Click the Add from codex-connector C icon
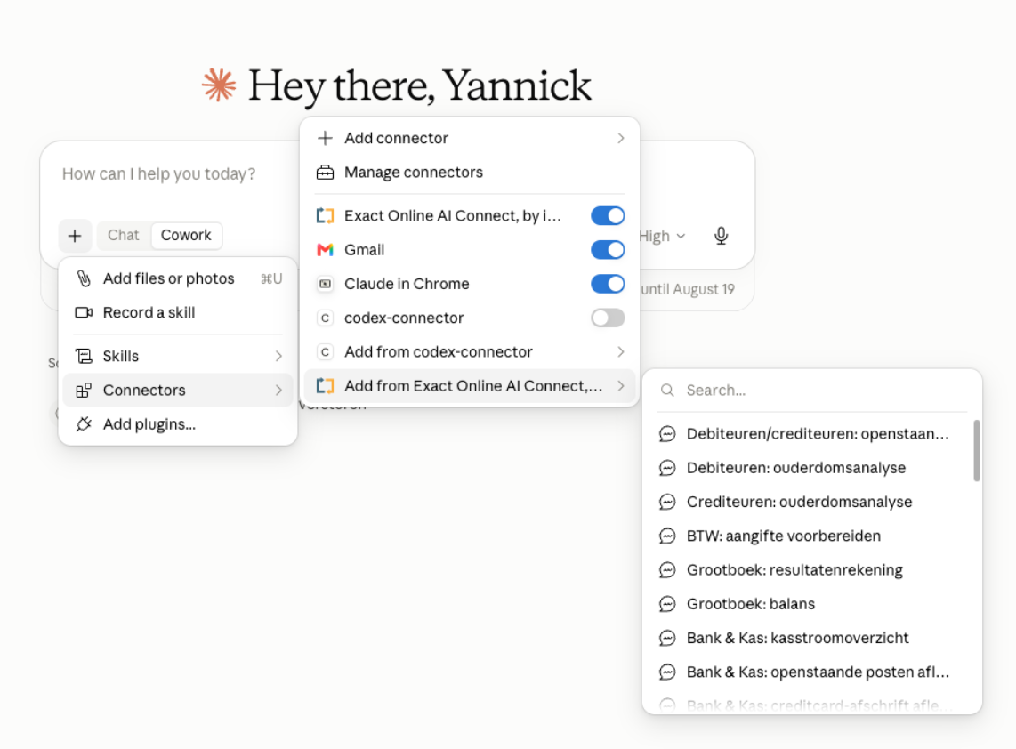Image resolution: width=1016 pixels, height=749 pixels. (x=325, y=352)
